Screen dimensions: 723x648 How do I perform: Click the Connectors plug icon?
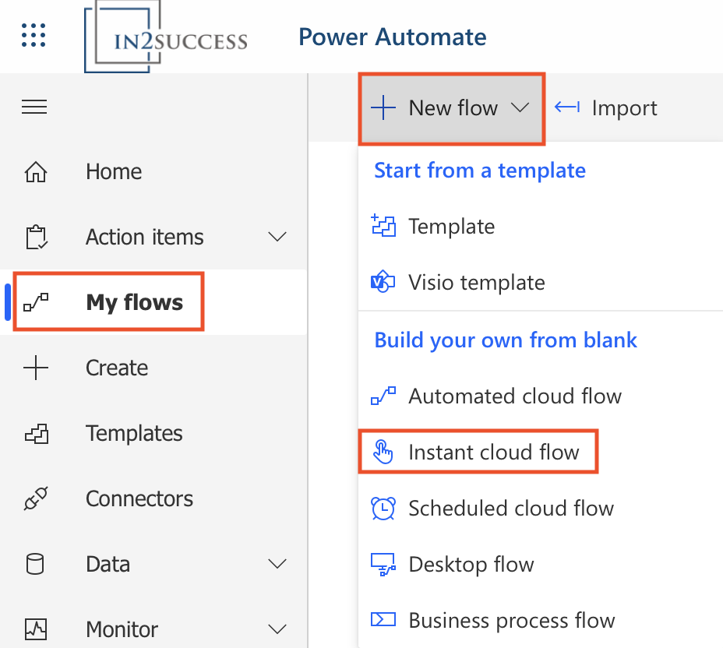[x=36, y=498]
